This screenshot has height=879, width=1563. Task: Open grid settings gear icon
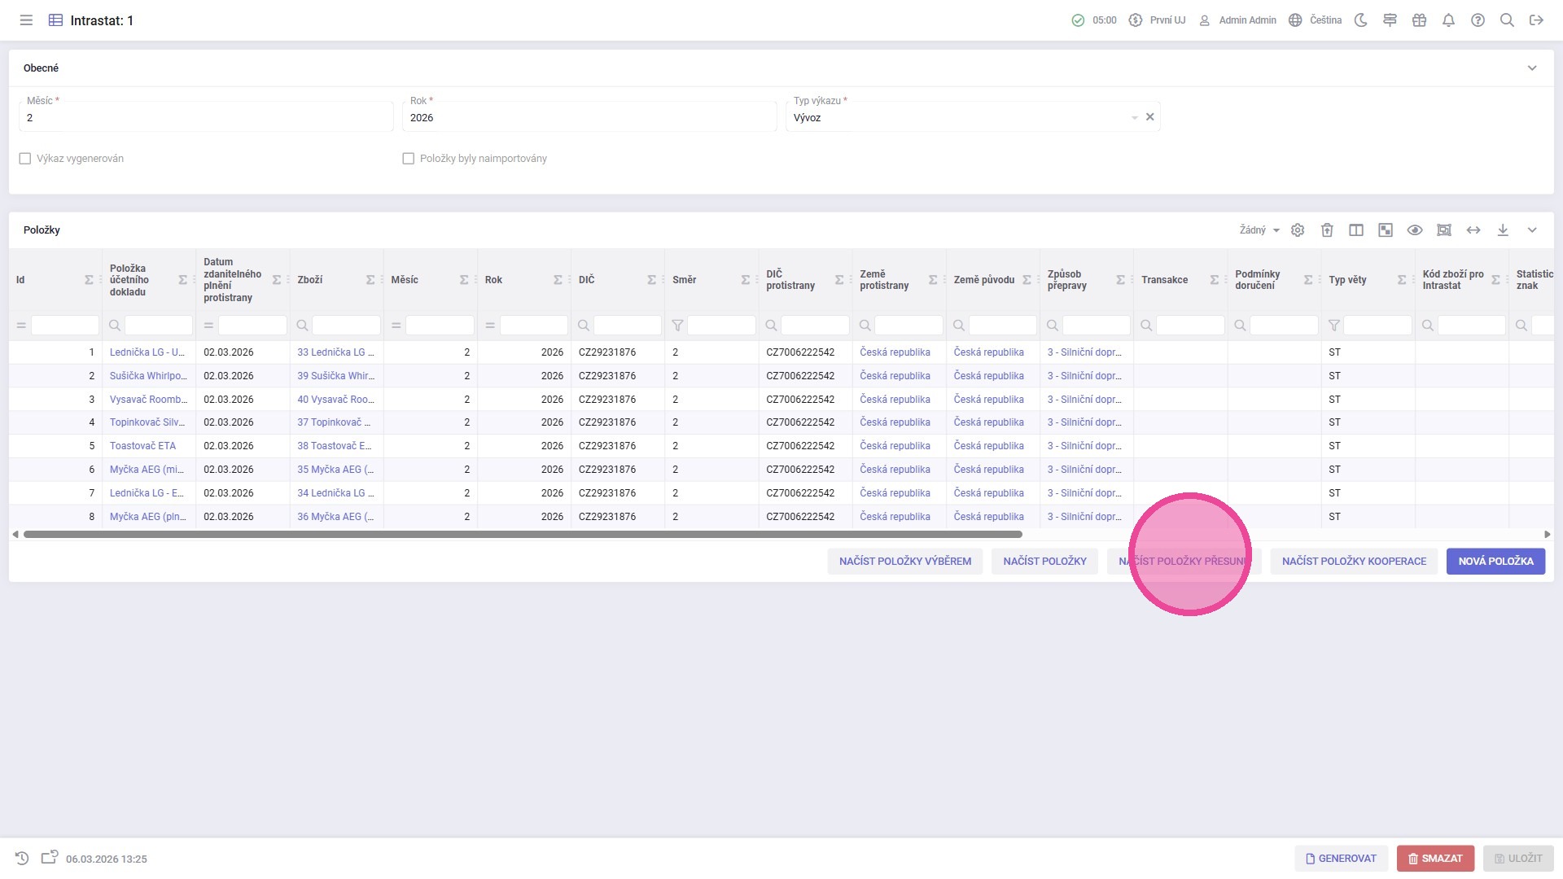tap(1298, 230)
